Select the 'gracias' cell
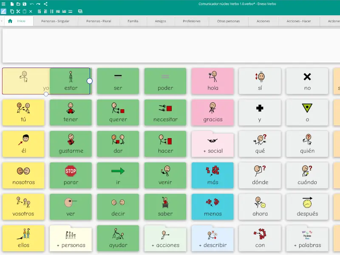340x255 pixels. pyautogui.click(x=212, y=112)
